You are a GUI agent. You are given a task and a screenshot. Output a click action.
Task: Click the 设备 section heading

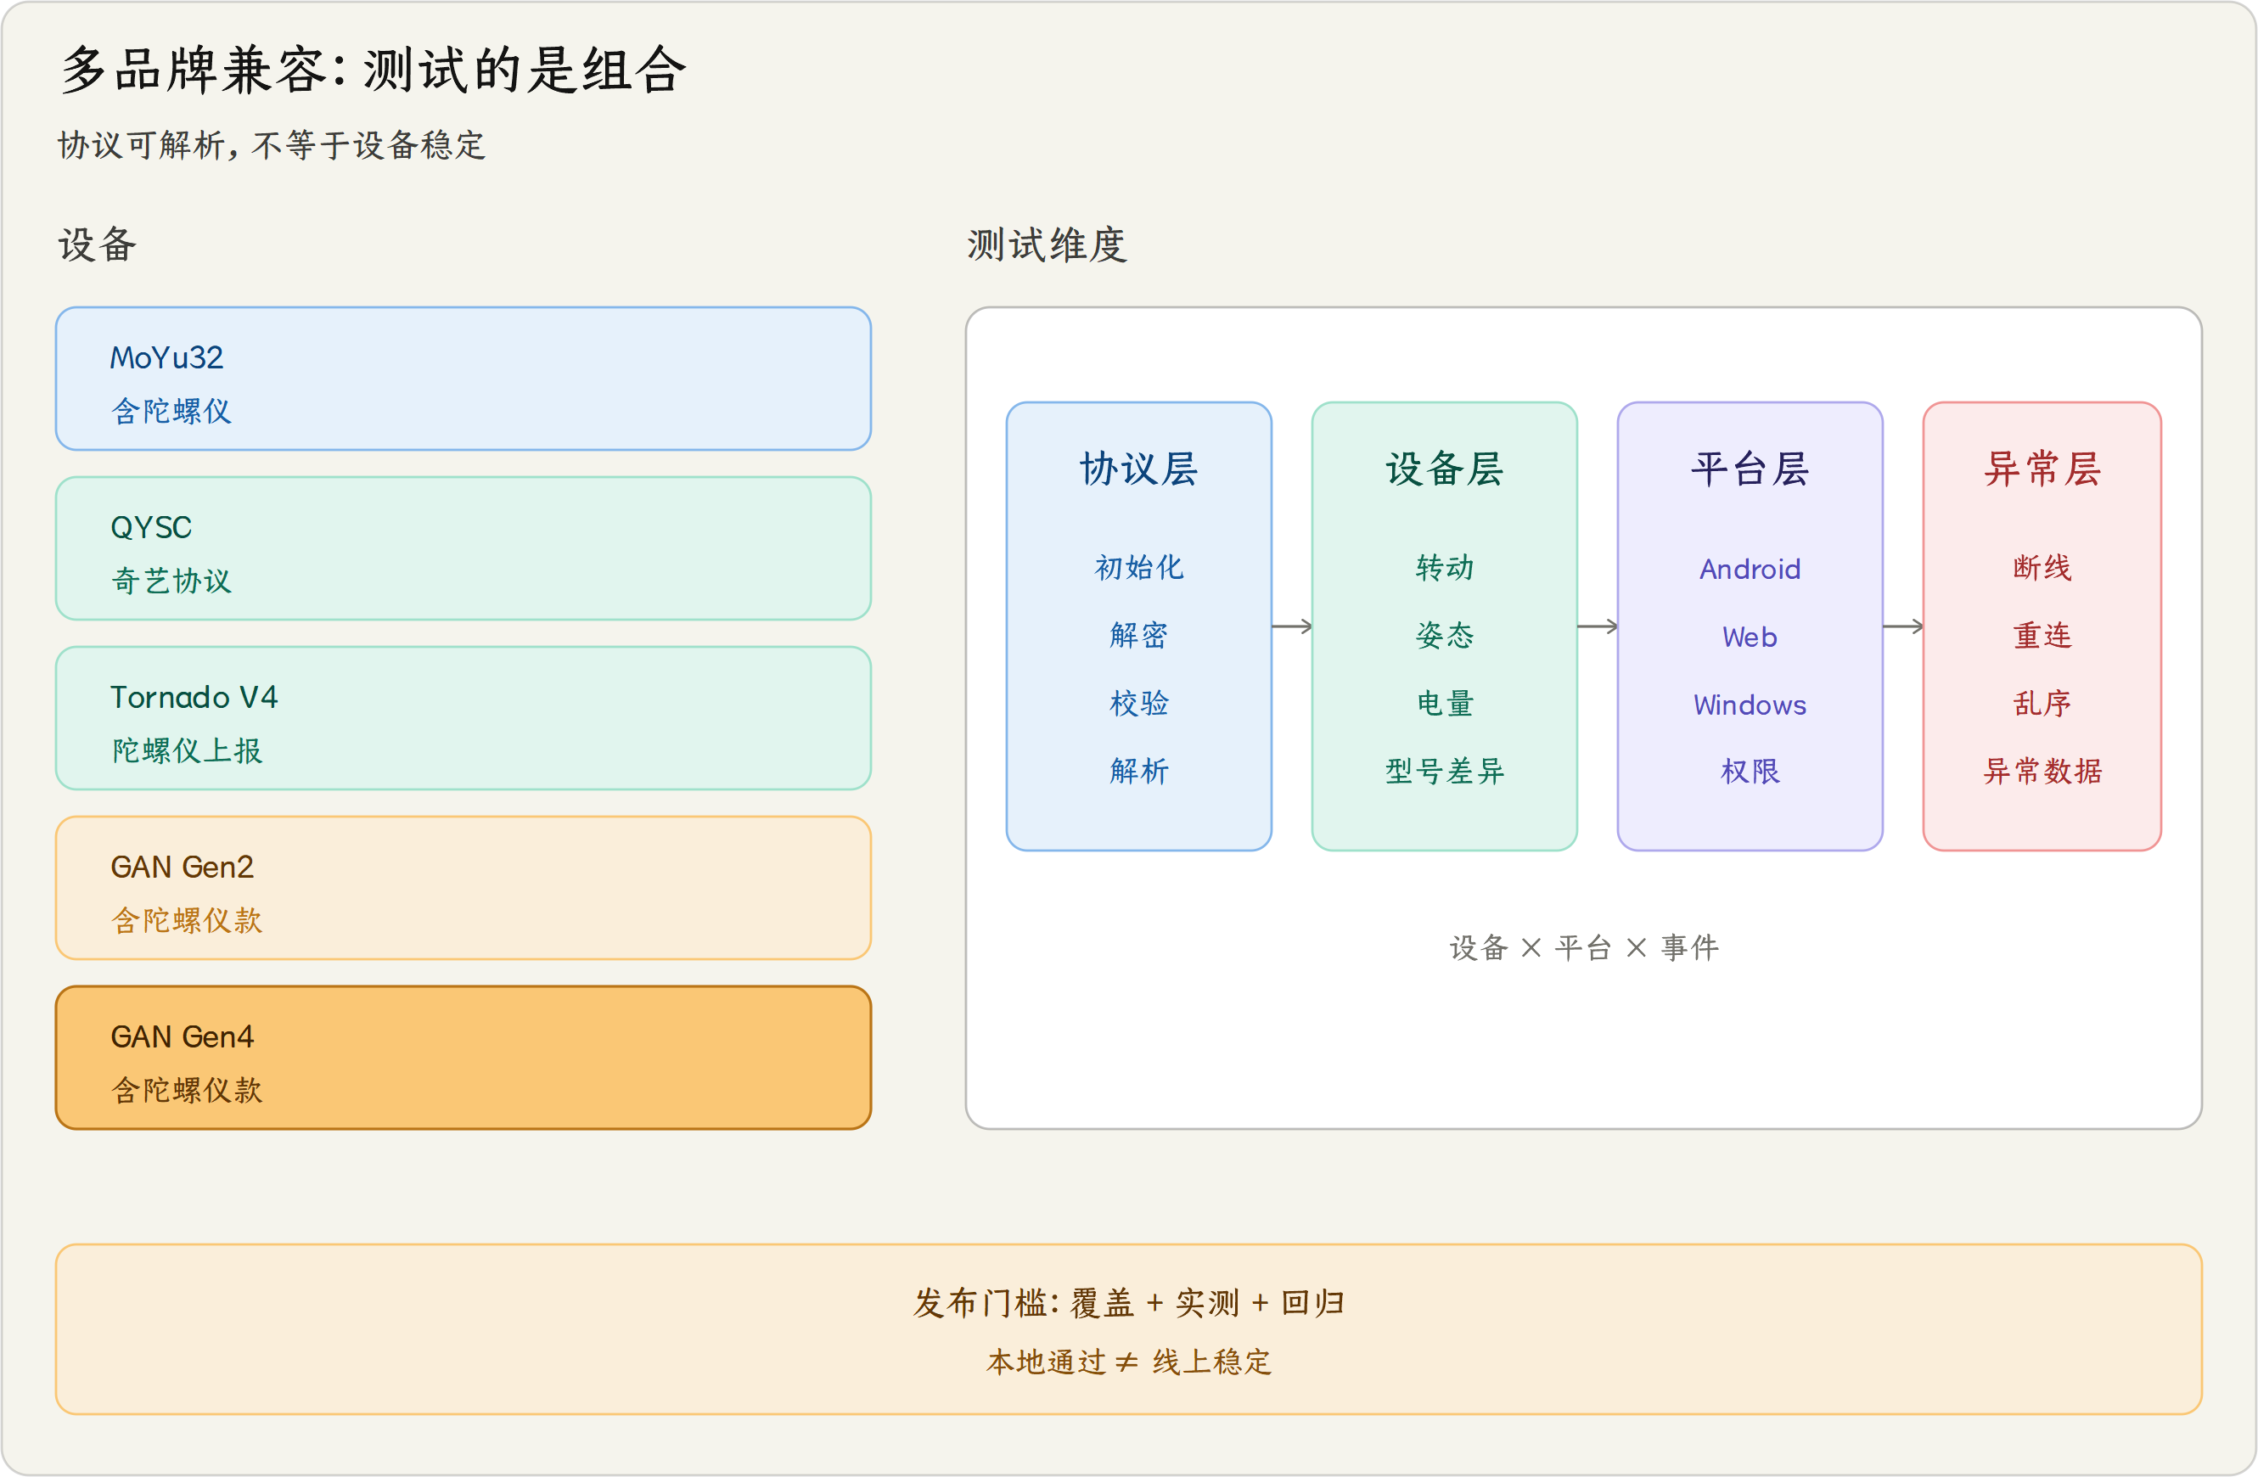[98, 244]
